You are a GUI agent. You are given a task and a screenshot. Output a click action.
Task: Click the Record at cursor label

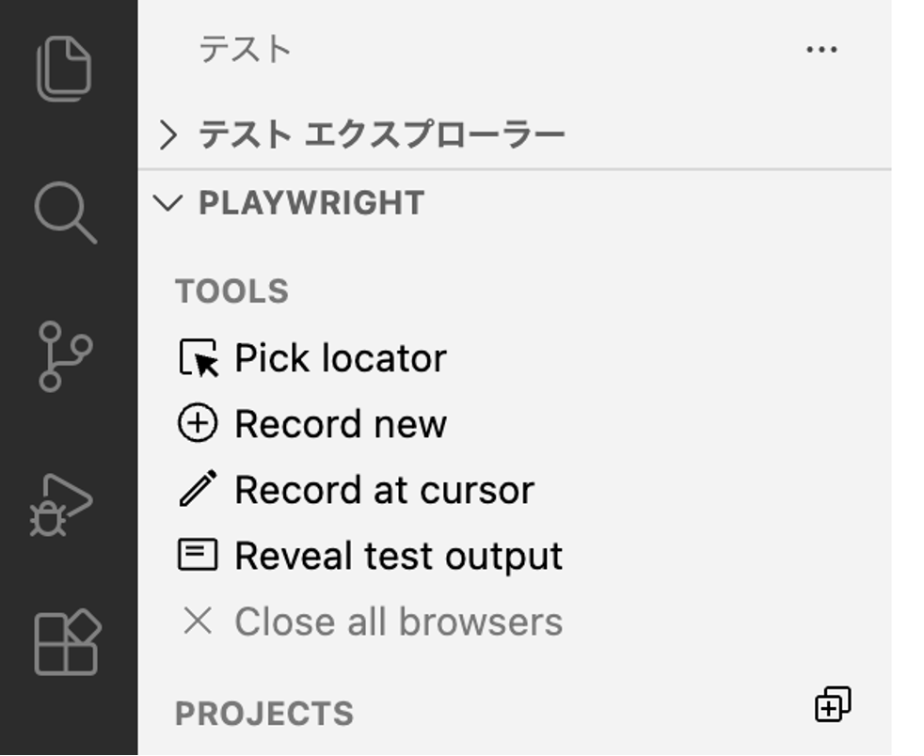pyautogui.click(x=384, y=490)
